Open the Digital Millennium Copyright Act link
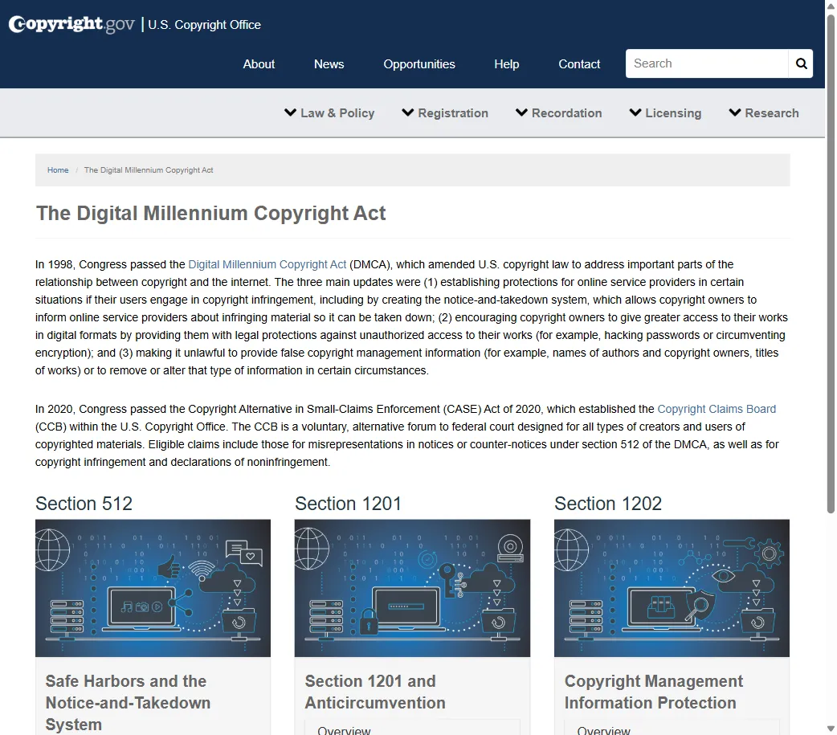The width and height of the screenshot is (837, 735). pyautogui.click(x=267, y=264)
